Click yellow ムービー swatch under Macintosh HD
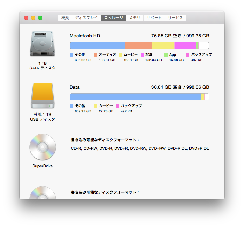 120,55
